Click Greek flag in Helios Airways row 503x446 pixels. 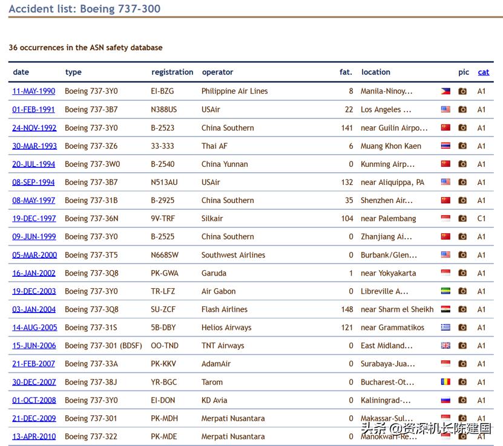point(445,327)
